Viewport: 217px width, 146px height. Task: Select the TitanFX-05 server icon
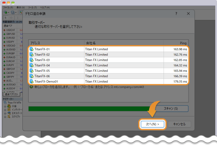pos(32,71)
